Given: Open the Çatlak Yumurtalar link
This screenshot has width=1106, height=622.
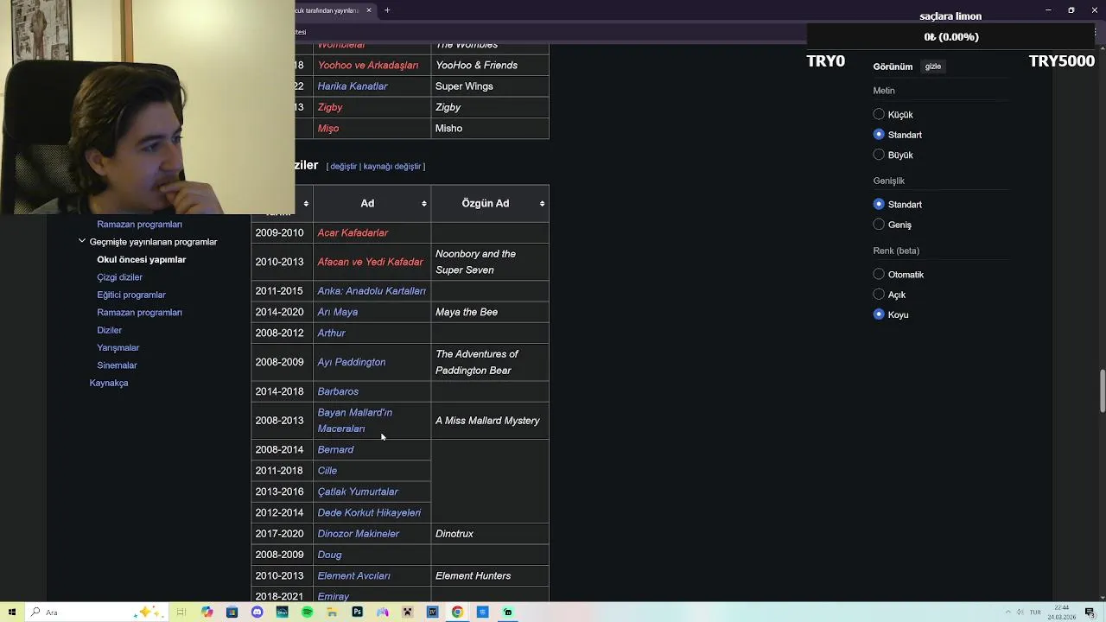Looking at the screenshot, I should (x=358, y=492).
